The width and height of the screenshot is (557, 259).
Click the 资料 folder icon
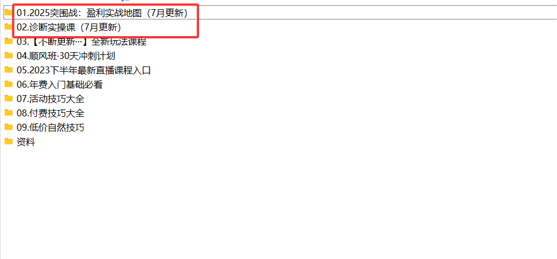pyautogui.click(x=9, y=142)
